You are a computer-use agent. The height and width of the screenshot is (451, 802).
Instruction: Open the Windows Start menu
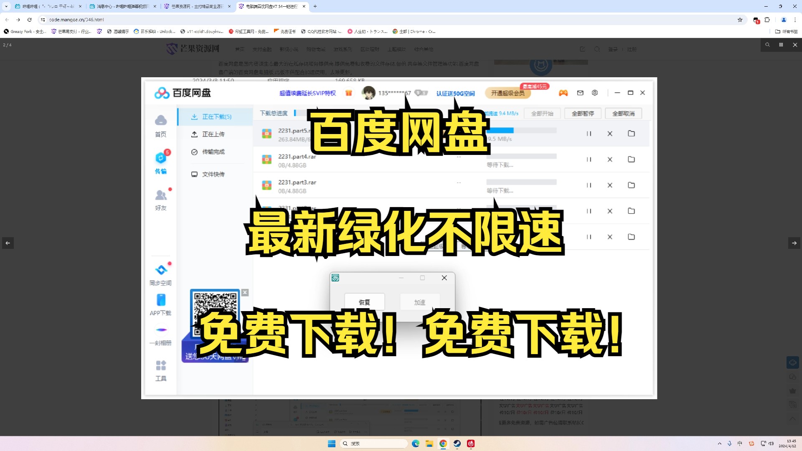[331, 443]
